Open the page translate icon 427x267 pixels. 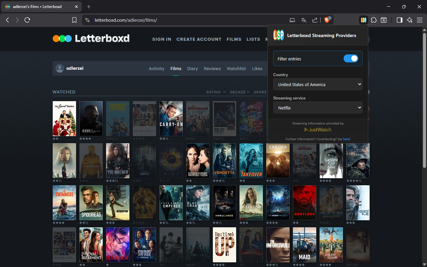coord(303,20)
